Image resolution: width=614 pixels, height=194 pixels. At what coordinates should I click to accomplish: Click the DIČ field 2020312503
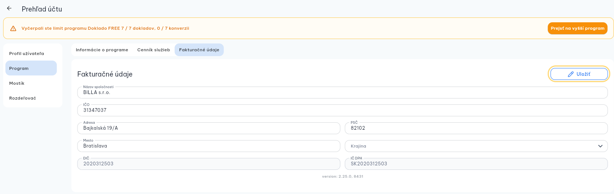pyautogui.click(x=209, y=164)
